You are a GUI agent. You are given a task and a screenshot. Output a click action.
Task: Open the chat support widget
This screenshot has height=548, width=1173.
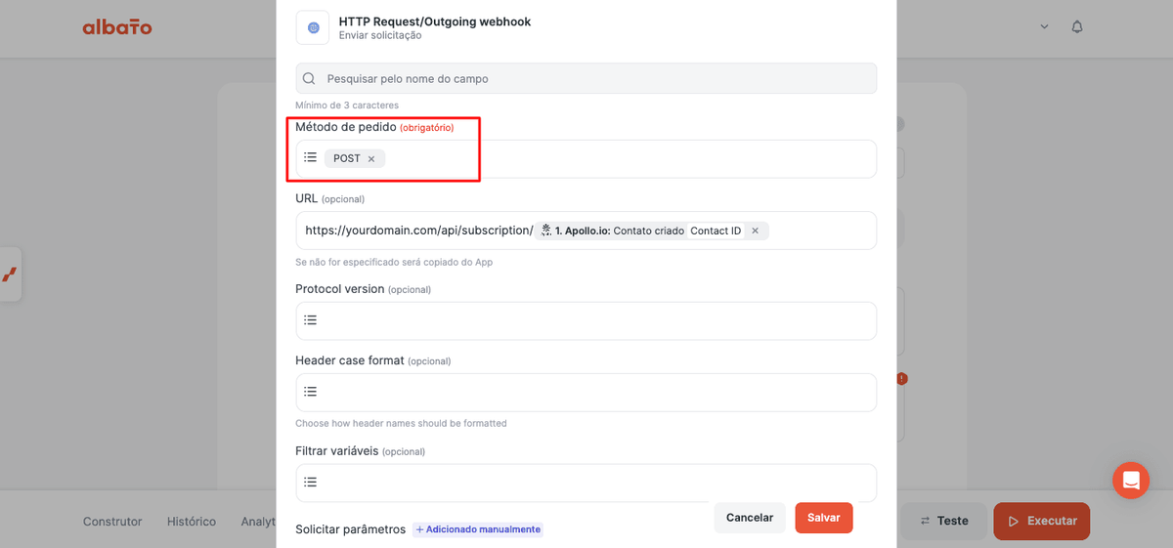click(x=1131, y=481)
